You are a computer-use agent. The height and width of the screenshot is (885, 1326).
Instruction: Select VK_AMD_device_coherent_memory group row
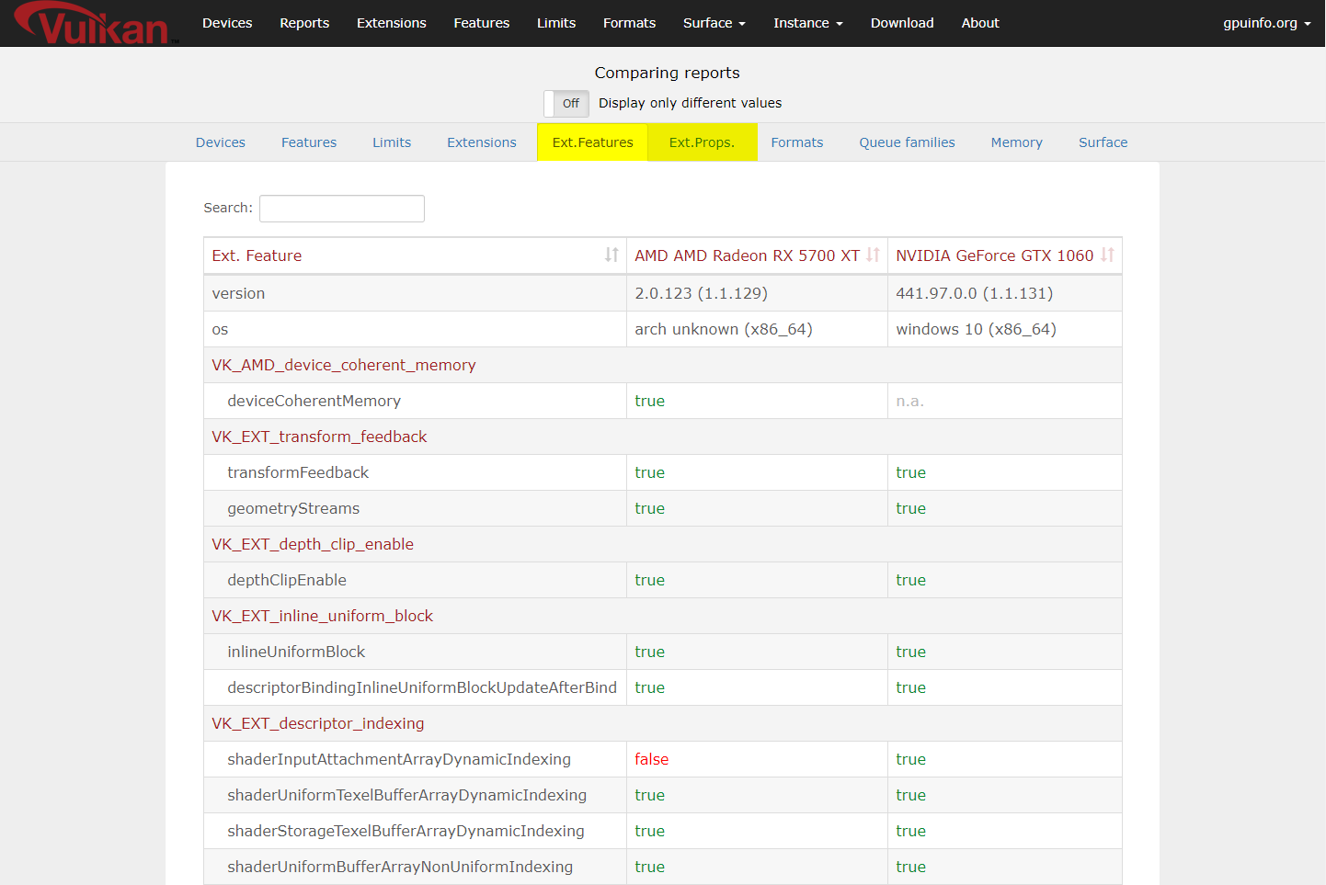[x=663, y=365]
